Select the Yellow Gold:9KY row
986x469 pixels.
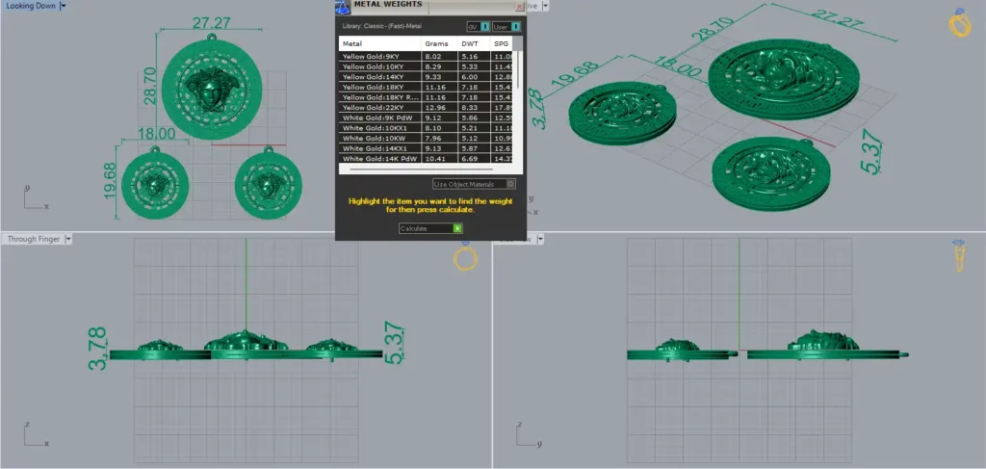pos(426,57)
